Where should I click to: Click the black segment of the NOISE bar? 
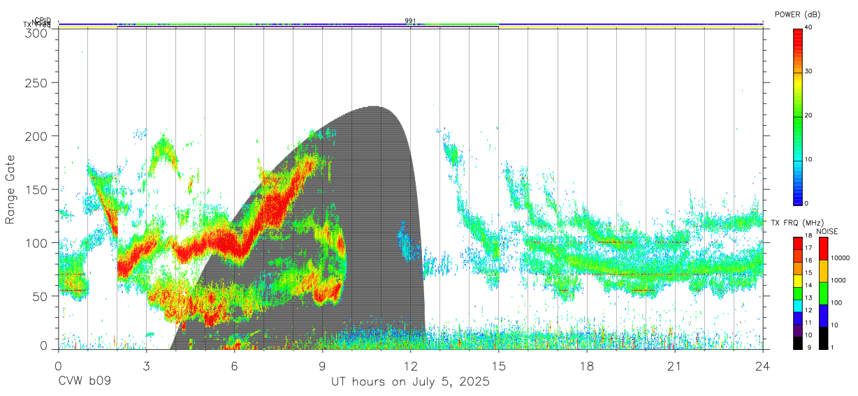(823, 338)
